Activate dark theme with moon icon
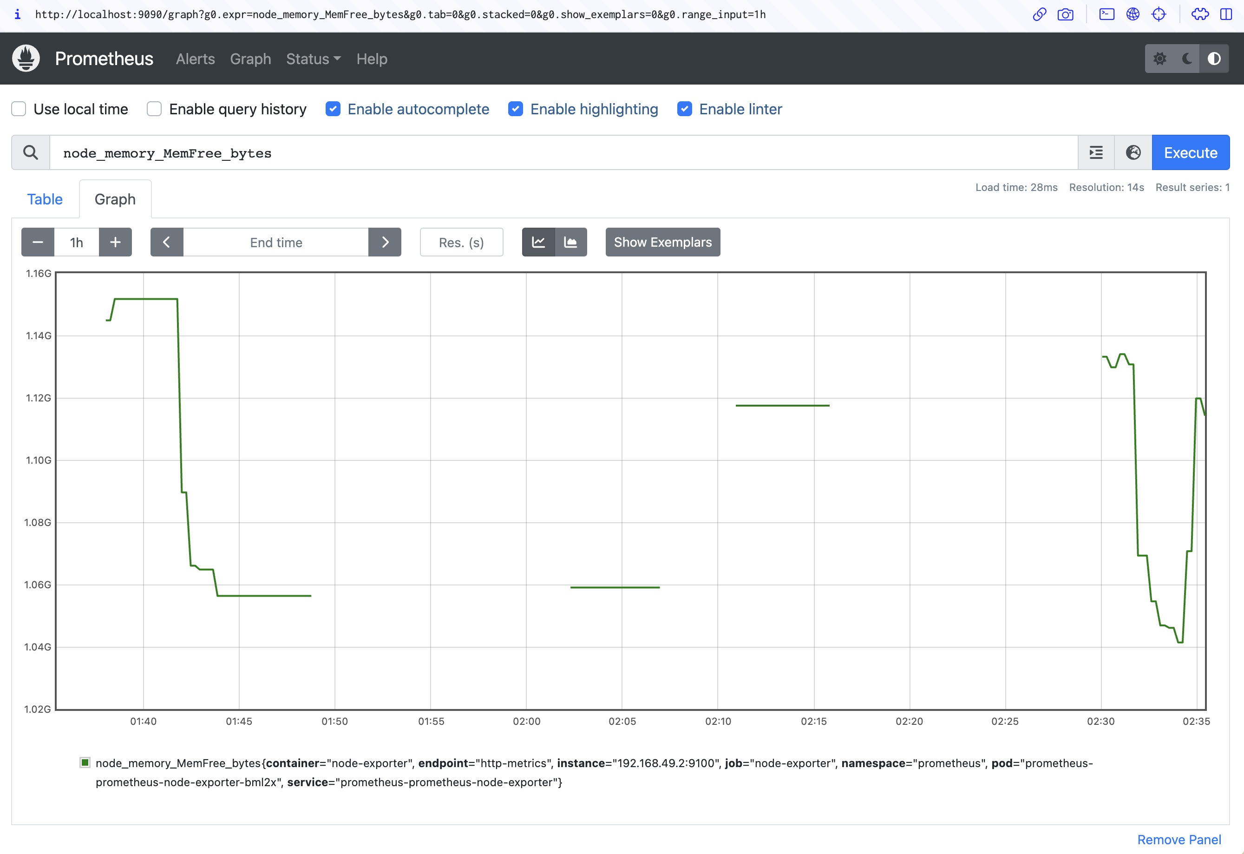The height and width of the screenshot is (854, 1244). point(1187,59)
